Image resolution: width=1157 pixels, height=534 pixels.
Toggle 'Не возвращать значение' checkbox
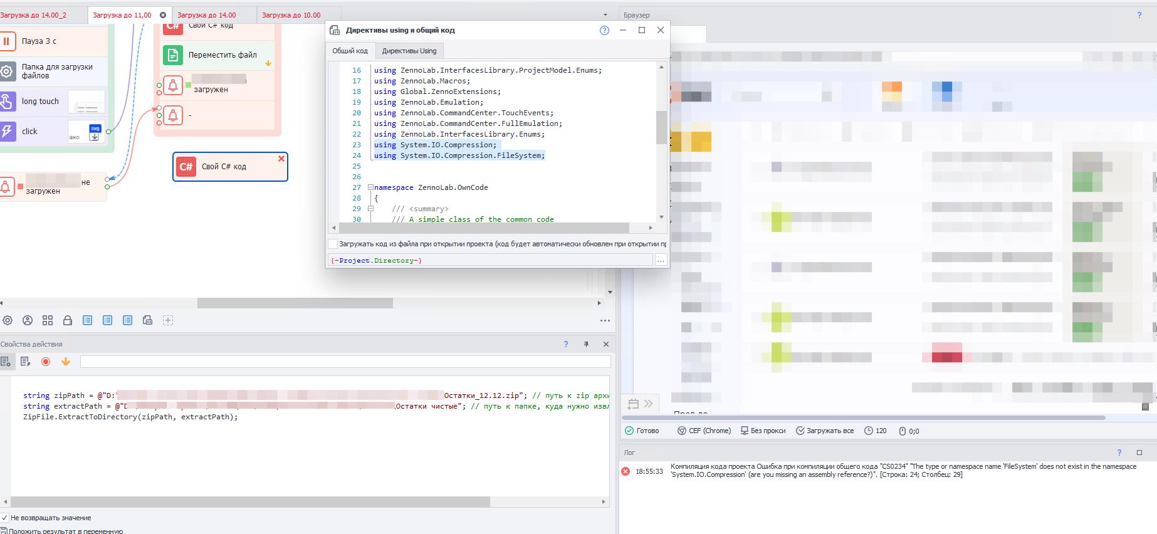[4, 518]
